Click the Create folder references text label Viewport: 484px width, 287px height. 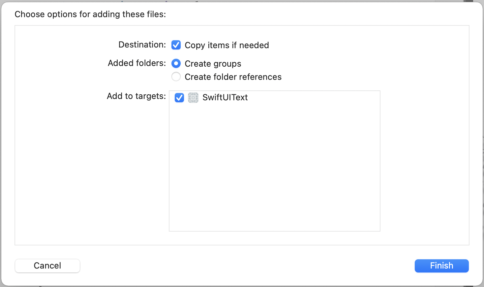point(233,77)
